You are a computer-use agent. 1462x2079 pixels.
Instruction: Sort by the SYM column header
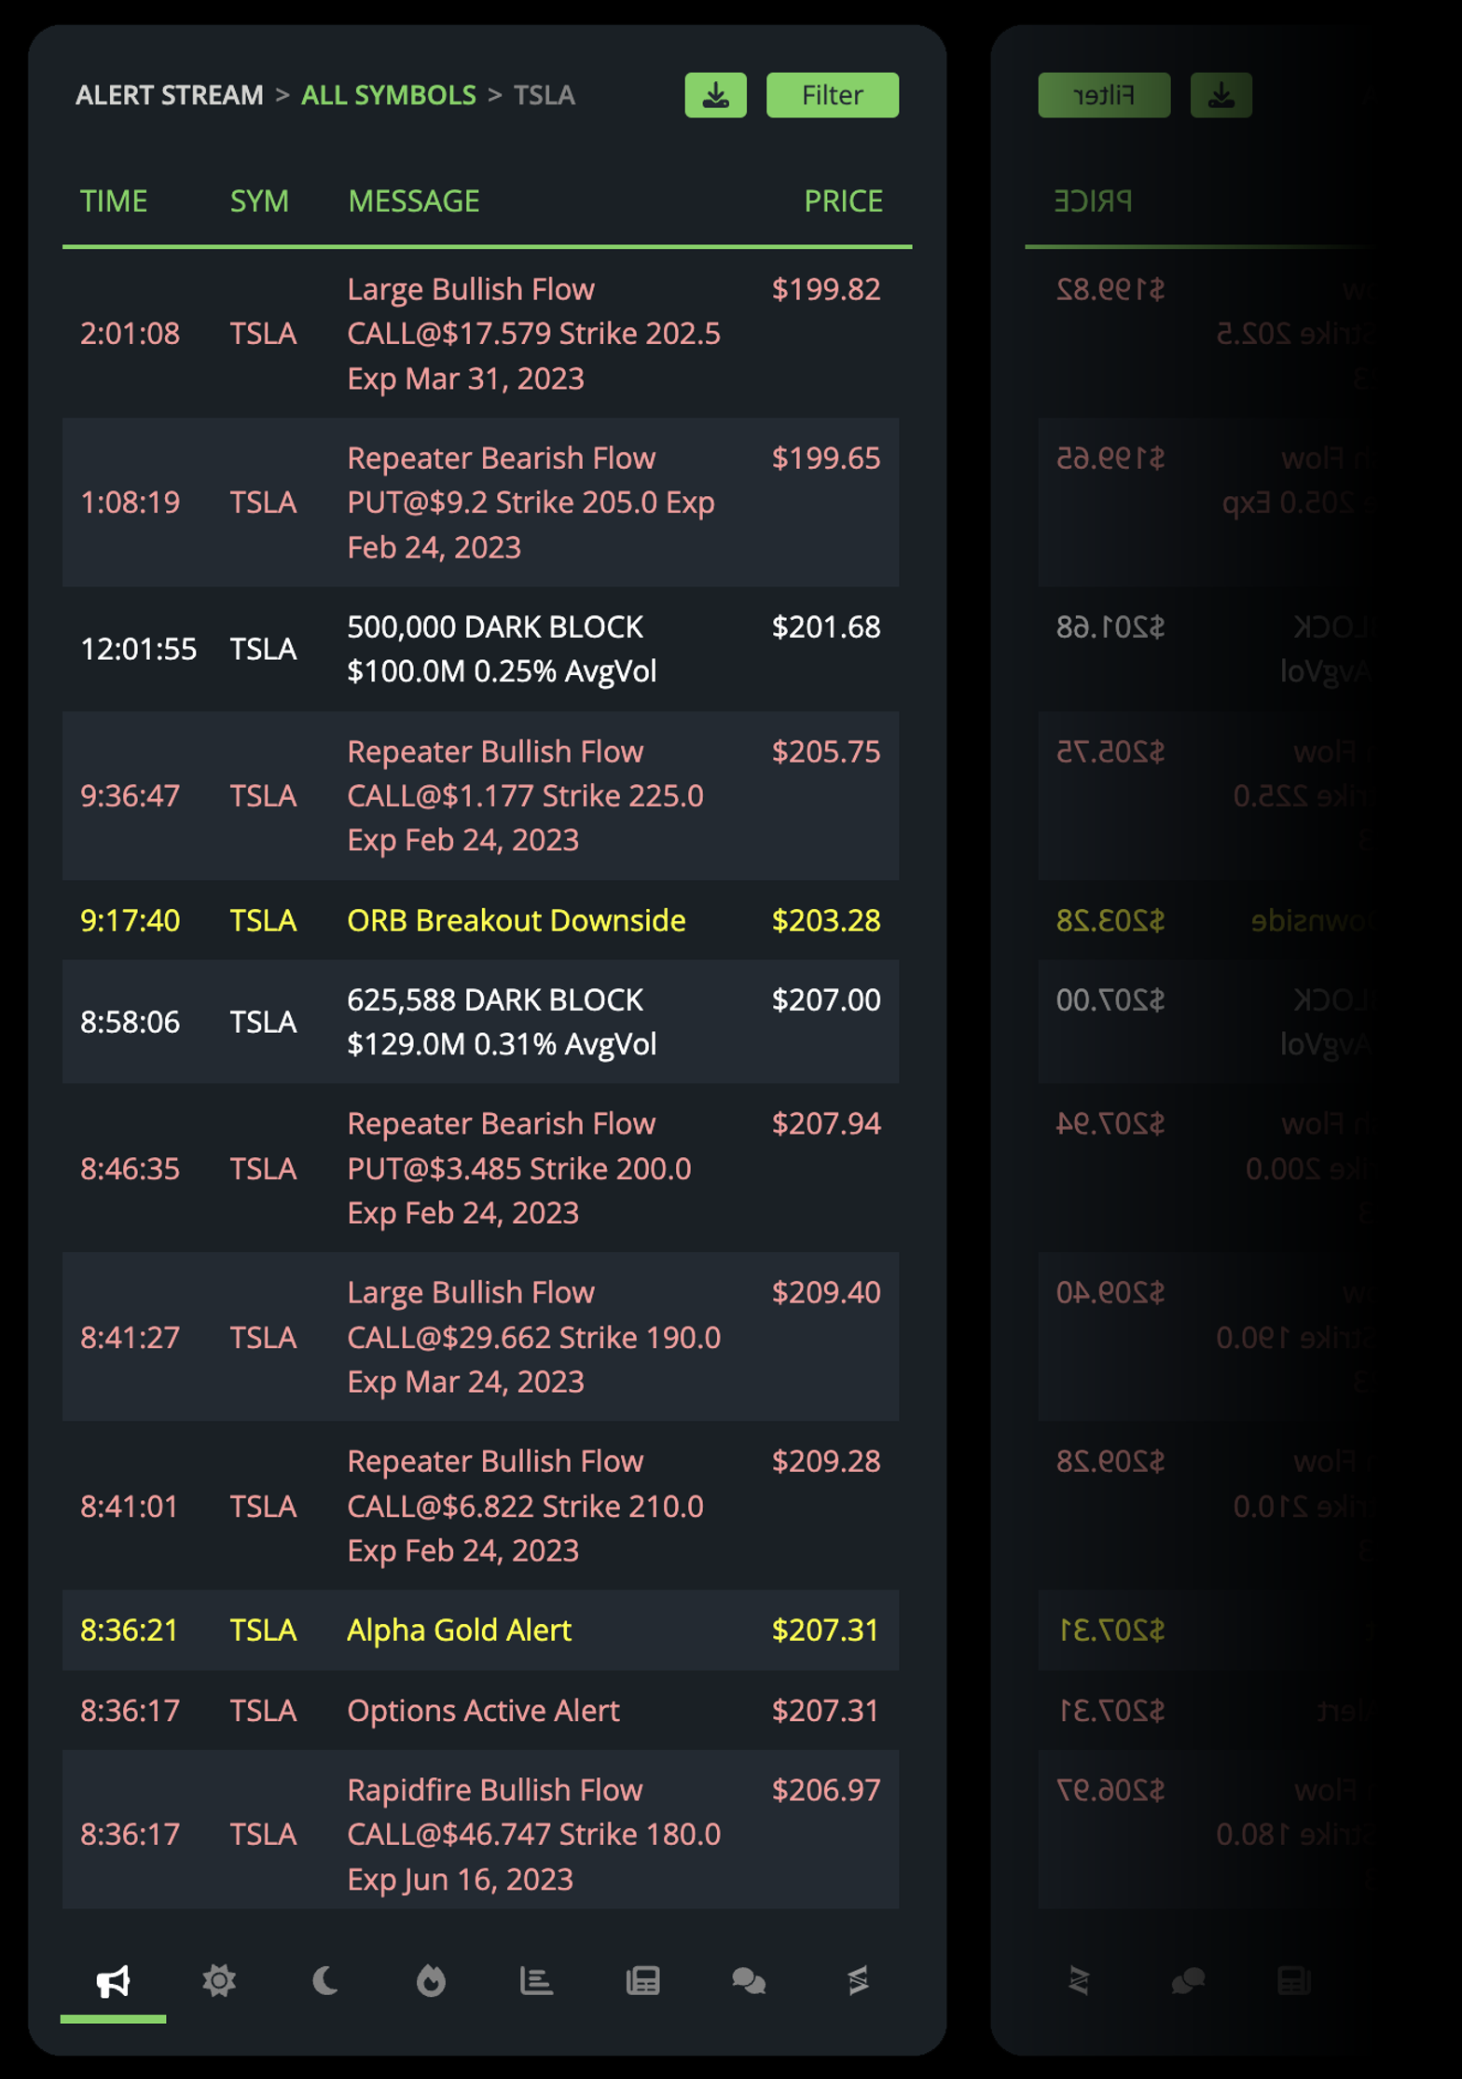[259, 201]
